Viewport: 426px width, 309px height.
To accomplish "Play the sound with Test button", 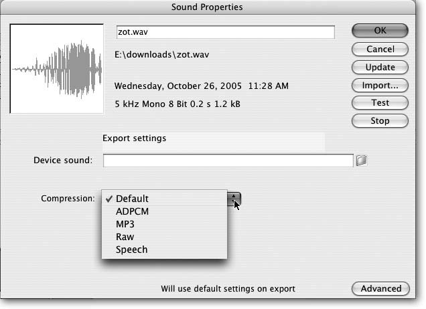I will pos(380,103).
